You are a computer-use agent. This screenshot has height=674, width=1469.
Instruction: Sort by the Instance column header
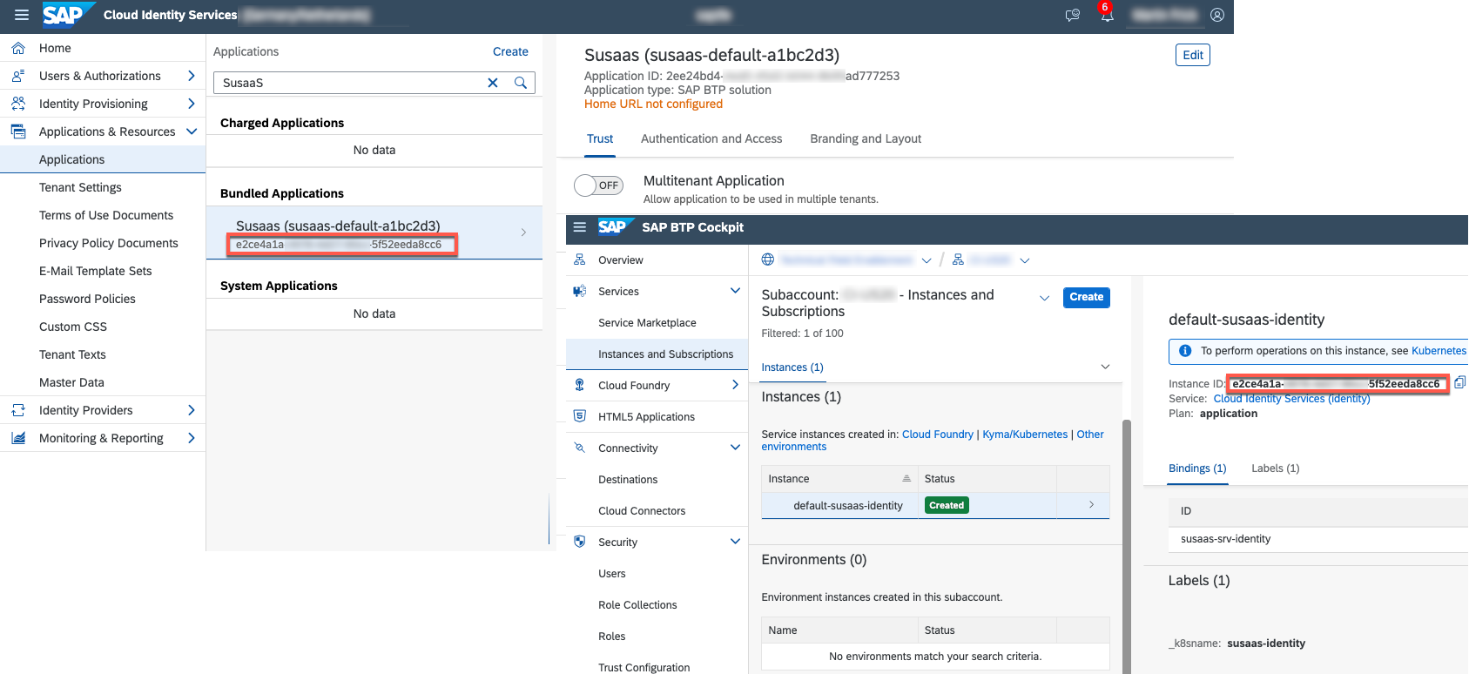839,479
